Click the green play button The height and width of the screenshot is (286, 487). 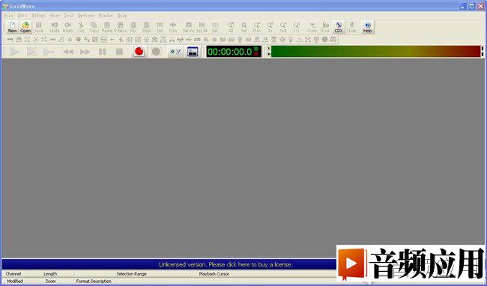click(x=14, y=52)
